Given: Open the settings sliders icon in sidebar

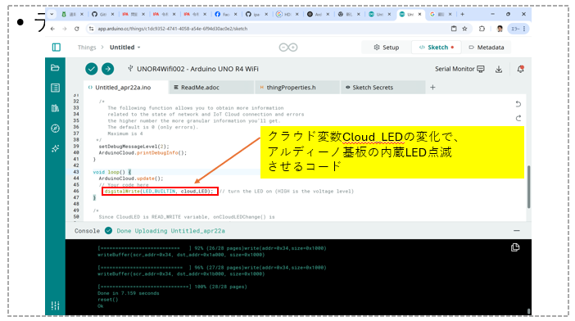Looking at the screenshot, I should (55, 305).
